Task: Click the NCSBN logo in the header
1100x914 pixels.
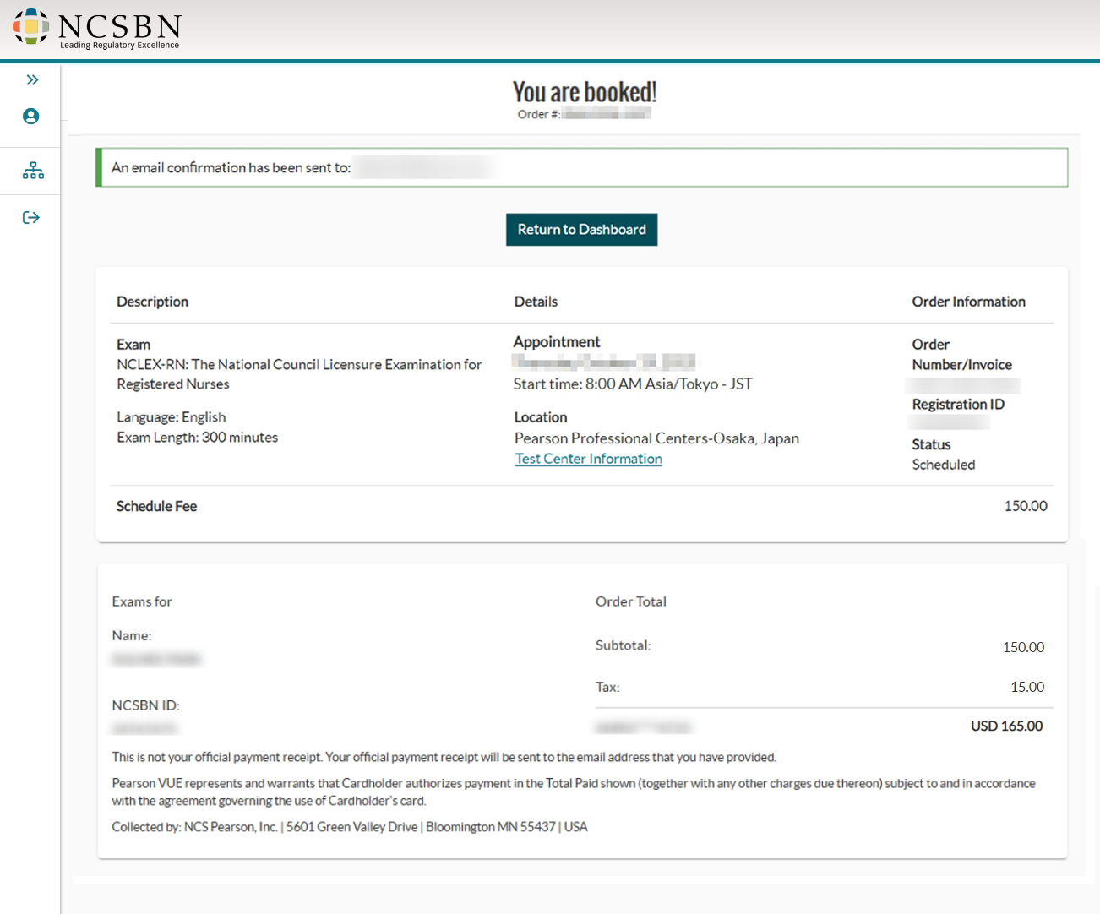Action: coord(96,30)
